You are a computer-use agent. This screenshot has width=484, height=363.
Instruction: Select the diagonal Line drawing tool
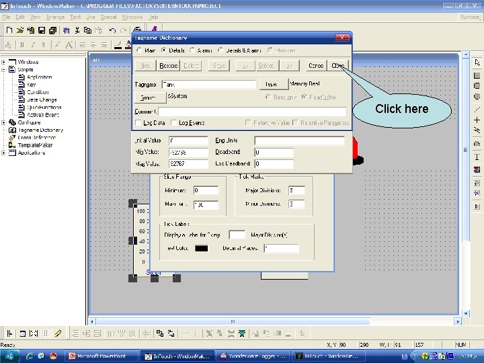(x=477, y=110)
